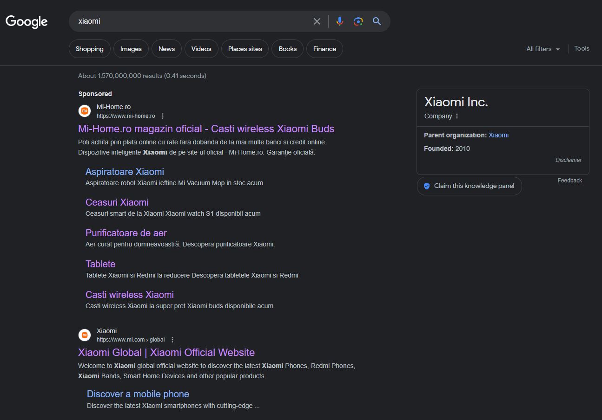
Task: Open the knowledge panel Disclaimer
Action: click(569, 160)
